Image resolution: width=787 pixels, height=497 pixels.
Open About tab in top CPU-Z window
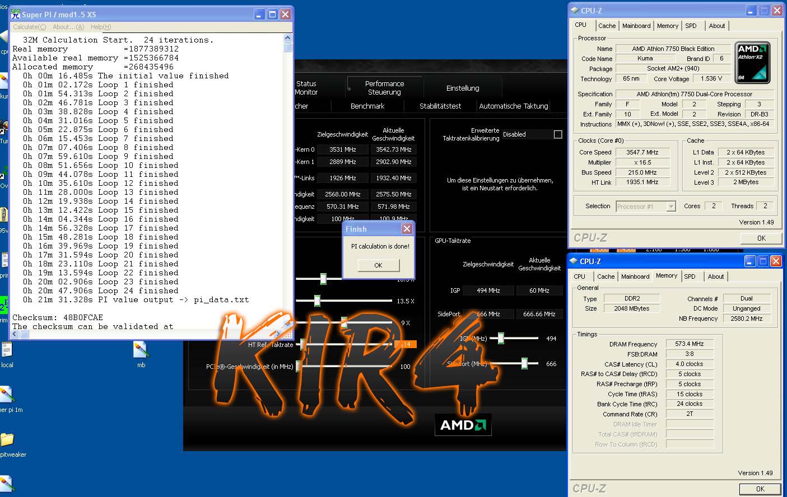pyautogui.click(x=716, y=26)
